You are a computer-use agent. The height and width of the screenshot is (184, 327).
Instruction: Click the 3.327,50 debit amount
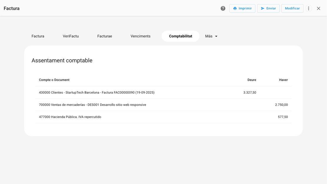pos(250,92)
